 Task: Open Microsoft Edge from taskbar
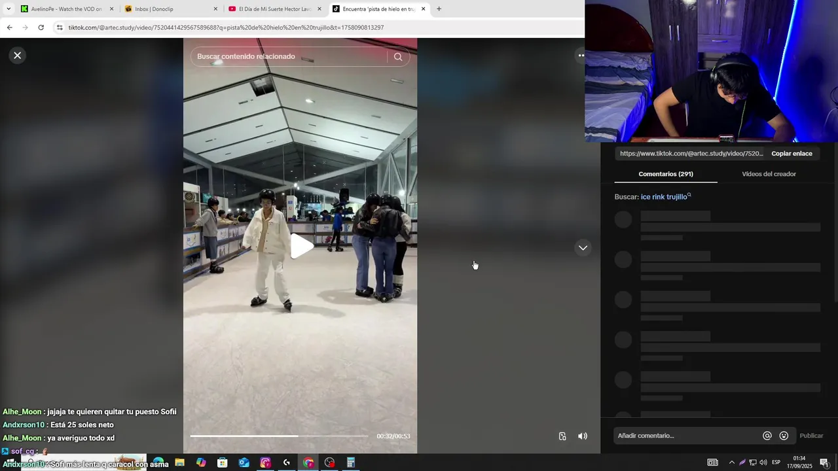click(x=158, y=462)
